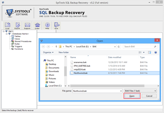Click Local Disk (E:) in the breadcrumb

pos(82,46)
